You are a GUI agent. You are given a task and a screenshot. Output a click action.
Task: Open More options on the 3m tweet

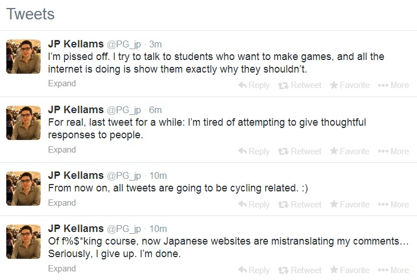(393, 85)
